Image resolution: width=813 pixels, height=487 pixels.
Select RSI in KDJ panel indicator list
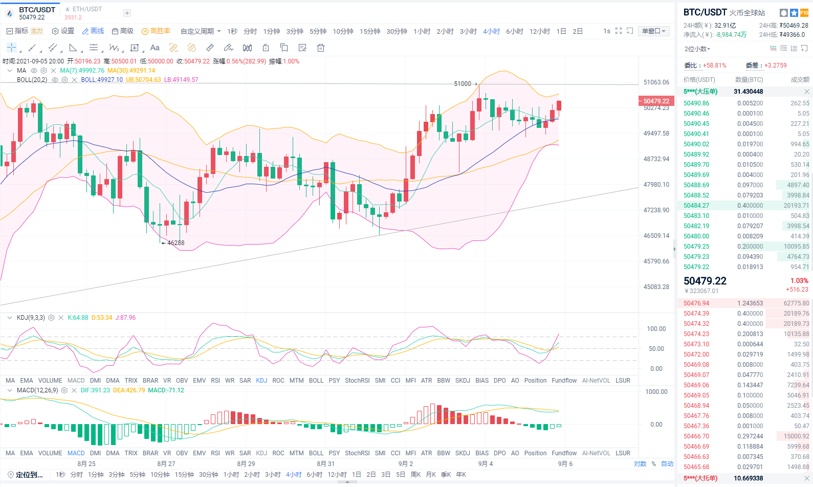(x=215, y=381)
